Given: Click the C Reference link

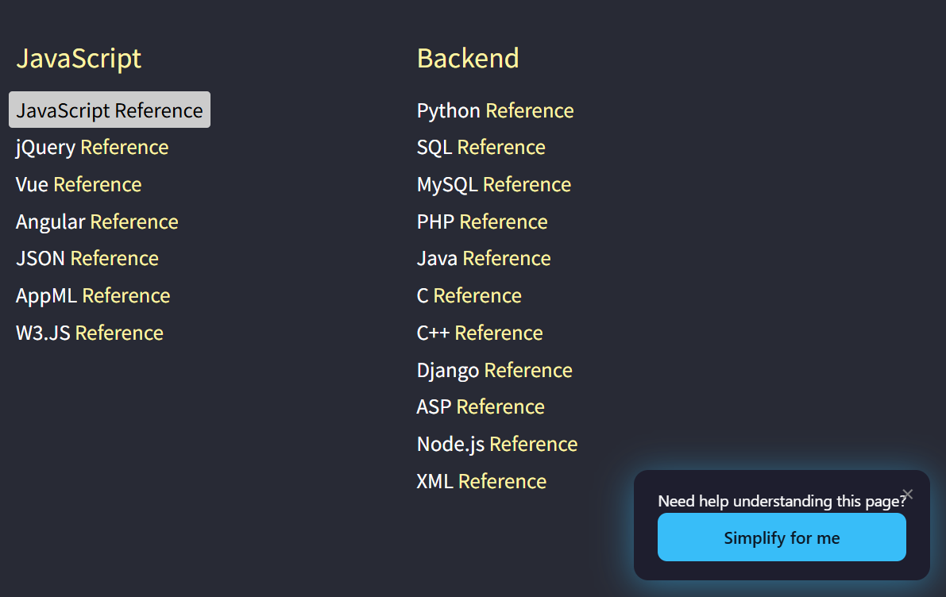Looking at the screenshot, I should click(469, 296).
